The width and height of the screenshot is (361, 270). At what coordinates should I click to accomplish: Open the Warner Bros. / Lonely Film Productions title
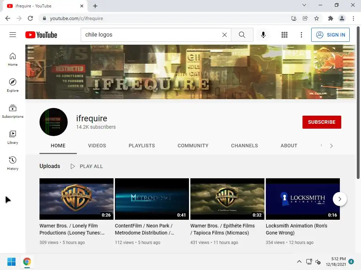point(72,229)
